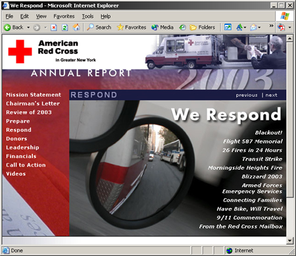Click the Acrobat PDF toolbar icon
296x256 pixels.
(x=282, y=28)
